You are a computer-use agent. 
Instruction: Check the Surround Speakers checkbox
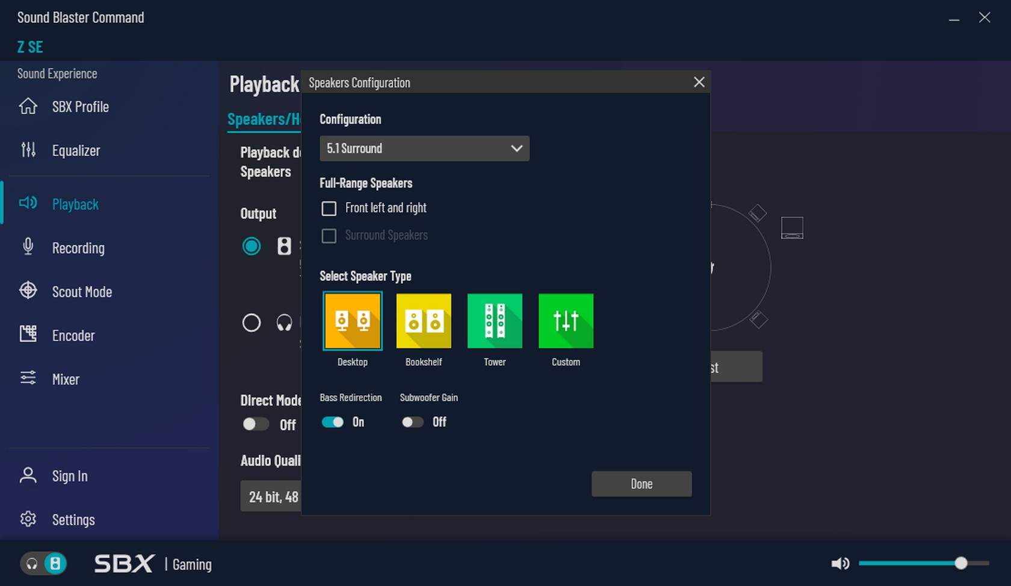[x=329, y=236]
